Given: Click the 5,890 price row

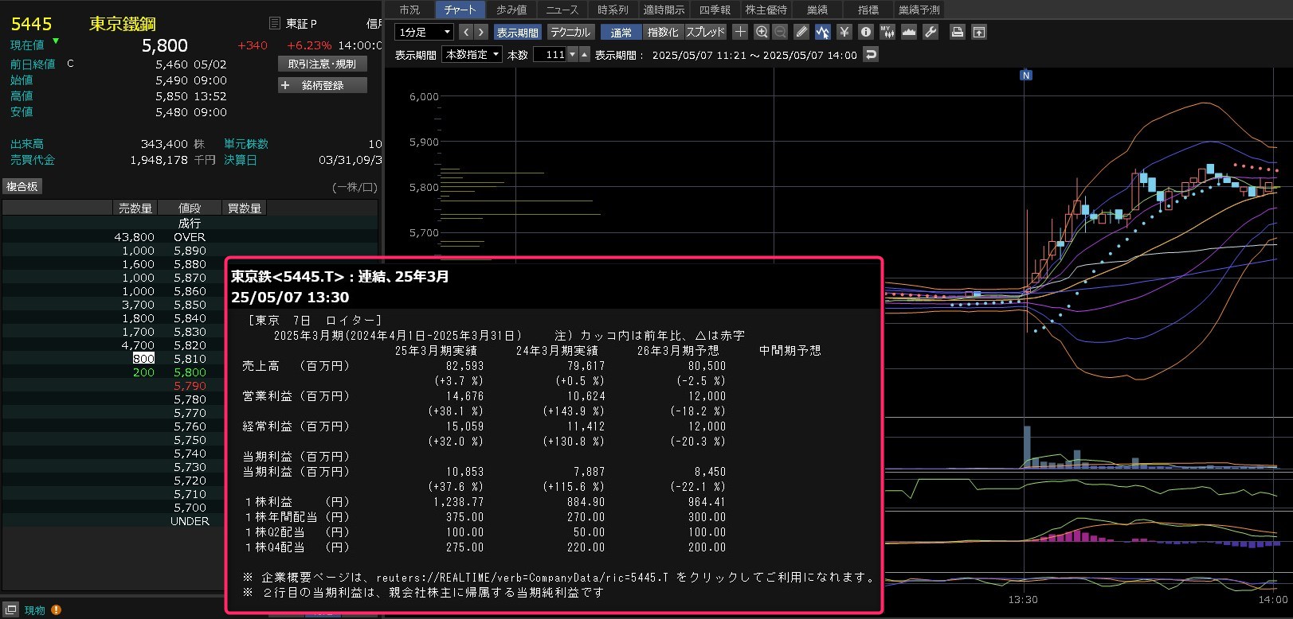Looking at the screenshot, I should 190,251.
